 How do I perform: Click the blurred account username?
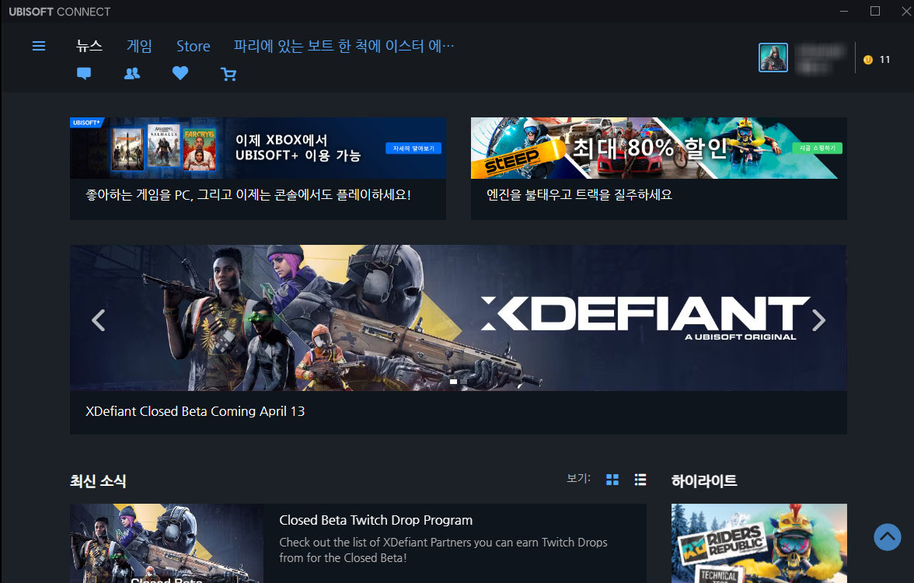820,58
